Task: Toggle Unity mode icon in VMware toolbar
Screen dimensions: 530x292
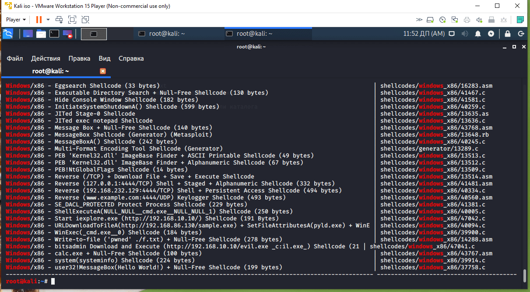Action: [85, 20]
